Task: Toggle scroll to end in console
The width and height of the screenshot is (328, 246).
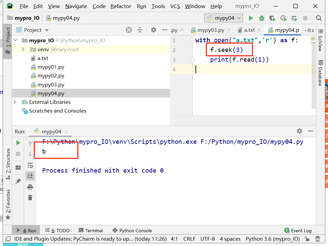Action: 30,176
